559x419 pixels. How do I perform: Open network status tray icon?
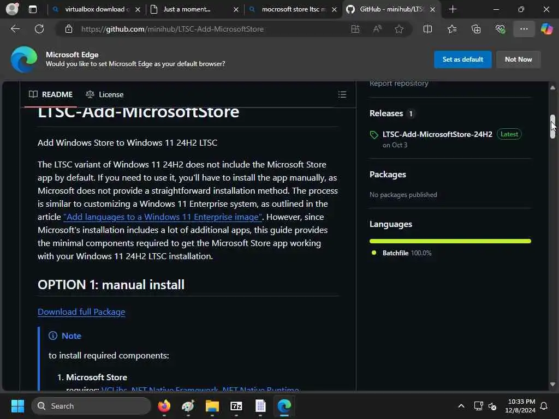coord(478,406)
